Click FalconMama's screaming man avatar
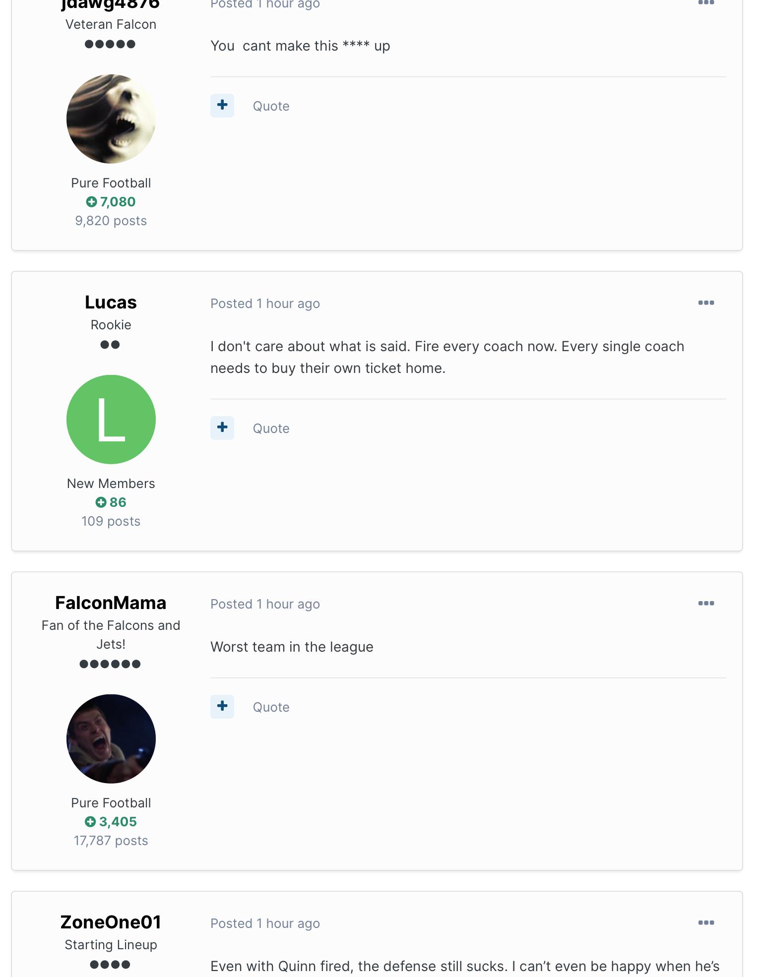Viewport: 758px width, 977px height. pyautogui.click(x=111, y=739)
